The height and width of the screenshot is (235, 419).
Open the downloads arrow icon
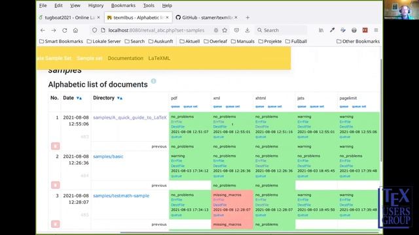247,31
